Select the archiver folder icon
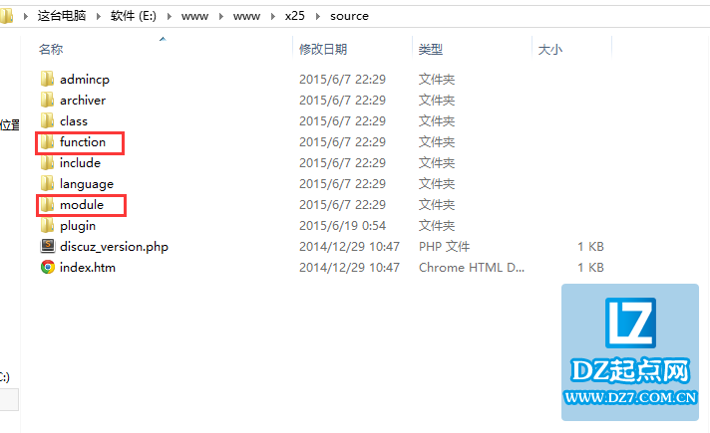This screenshot has height=433, width=710. click(x=47, y=100)
